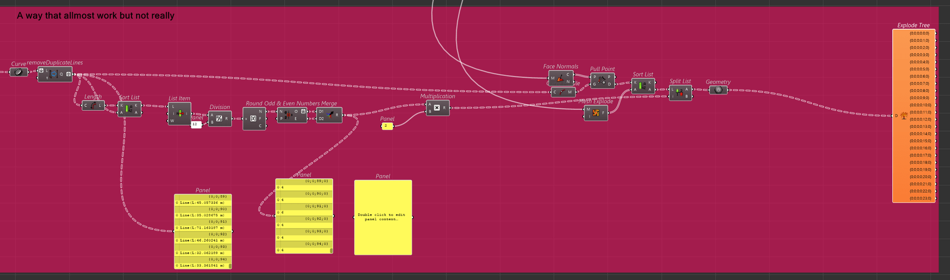Click the Mesh Explode component's F output
The width and height of the screenshot is (950, 280).
point(603,113)
